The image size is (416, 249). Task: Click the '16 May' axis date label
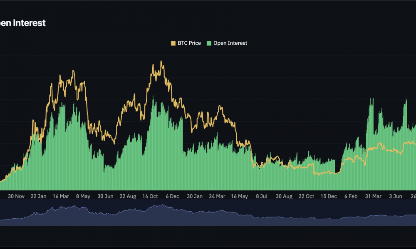(239, 196)
